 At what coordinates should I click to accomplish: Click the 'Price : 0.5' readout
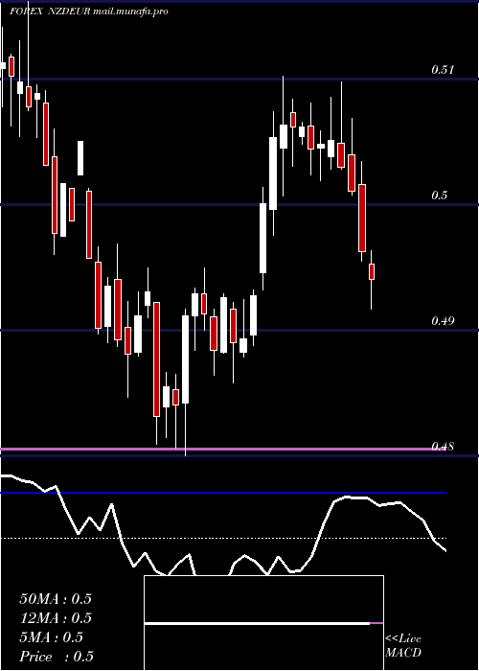(57, 657)
